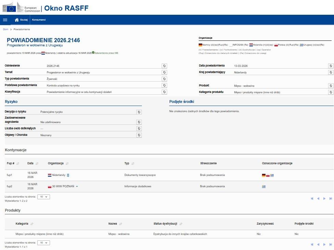Open the Konsumenci menu item
Viewport: 334px width, 250px height.
click(39, 20)
